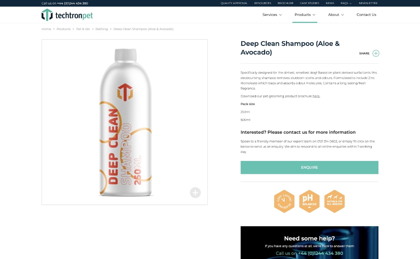This screenshot has width=420, height=259.
Task: Go to Contact Us page
Action: point(366,15)
